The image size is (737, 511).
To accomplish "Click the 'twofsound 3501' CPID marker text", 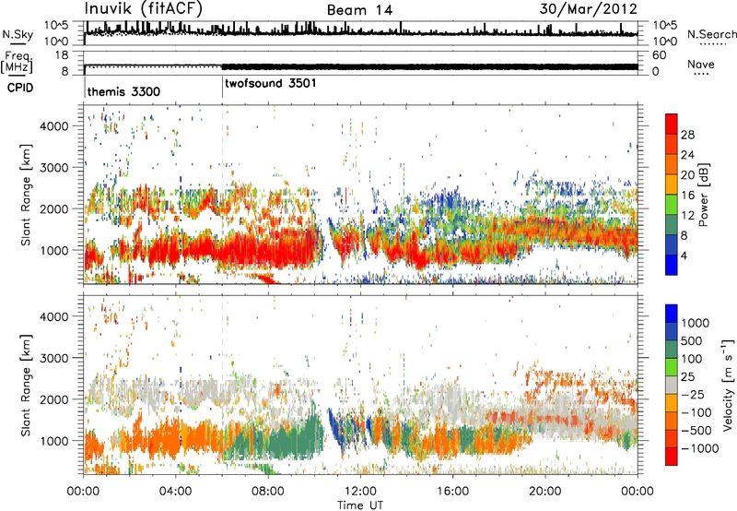I will pyautogui.click(x=271, y=83).
